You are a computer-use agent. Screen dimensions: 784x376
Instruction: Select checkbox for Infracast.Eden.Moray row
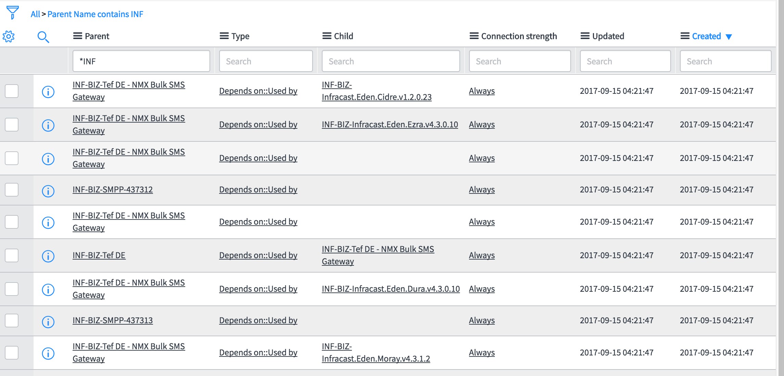(x=12, y=353)
